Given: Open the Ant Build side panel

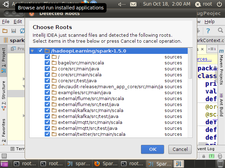Looking at the screenshot, I should point(221,105).
